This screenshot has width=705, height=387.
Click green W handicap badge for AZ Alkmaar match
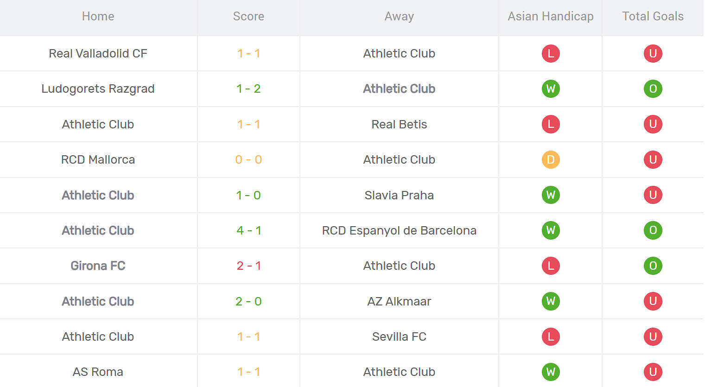coord(551,301)
